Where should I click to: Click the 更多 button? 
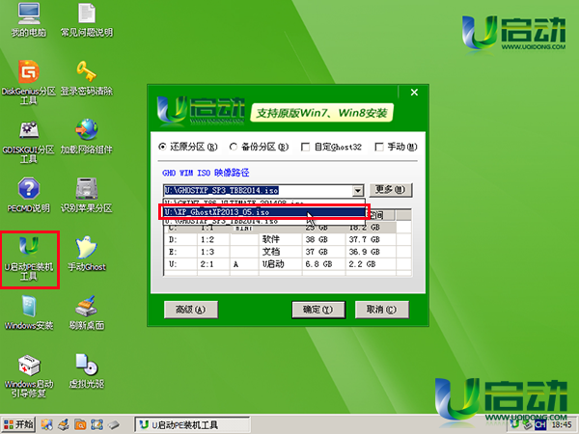coord(391,190)
